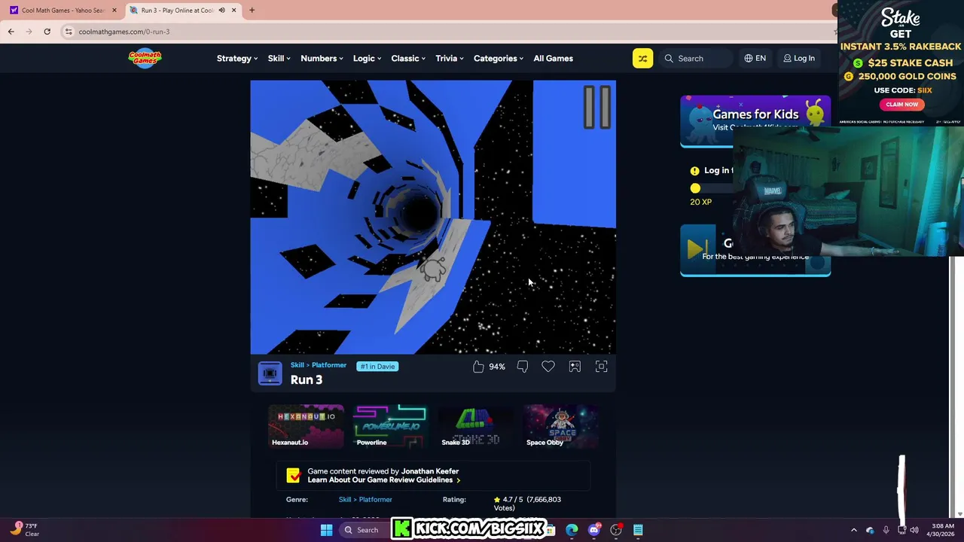Image resolution: width=964 pixels, height=542 pixels.
Task: Open the EN language selector
Action: coord(755,58)
